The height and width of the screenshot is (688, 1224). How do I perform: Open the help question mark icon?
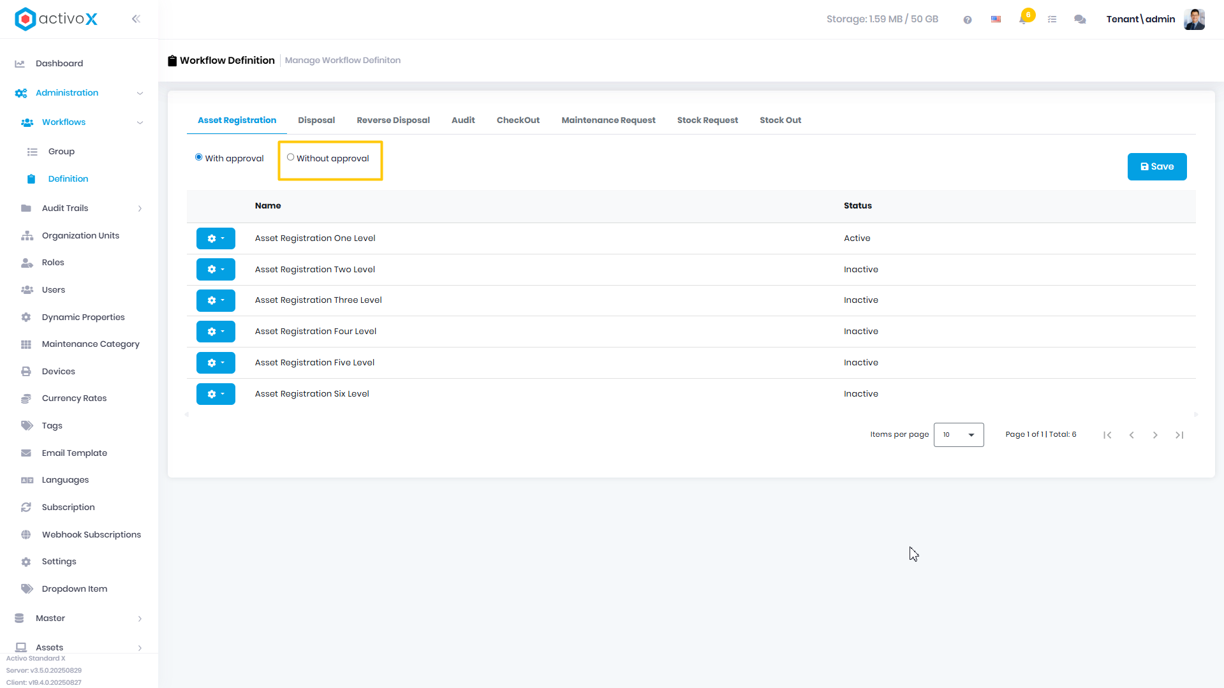(968, 20)
